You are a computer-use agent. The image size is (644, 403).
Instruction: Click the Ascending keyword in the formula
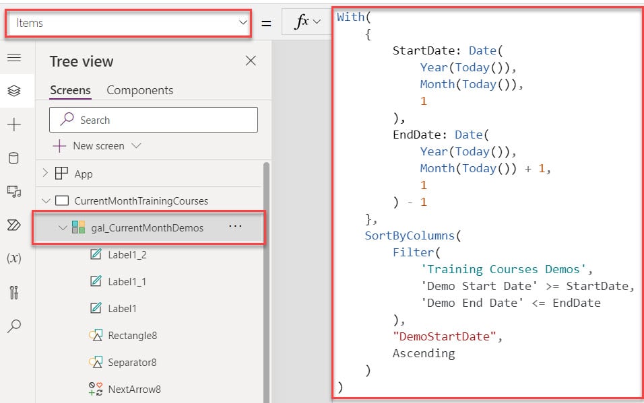click(424, 353)
